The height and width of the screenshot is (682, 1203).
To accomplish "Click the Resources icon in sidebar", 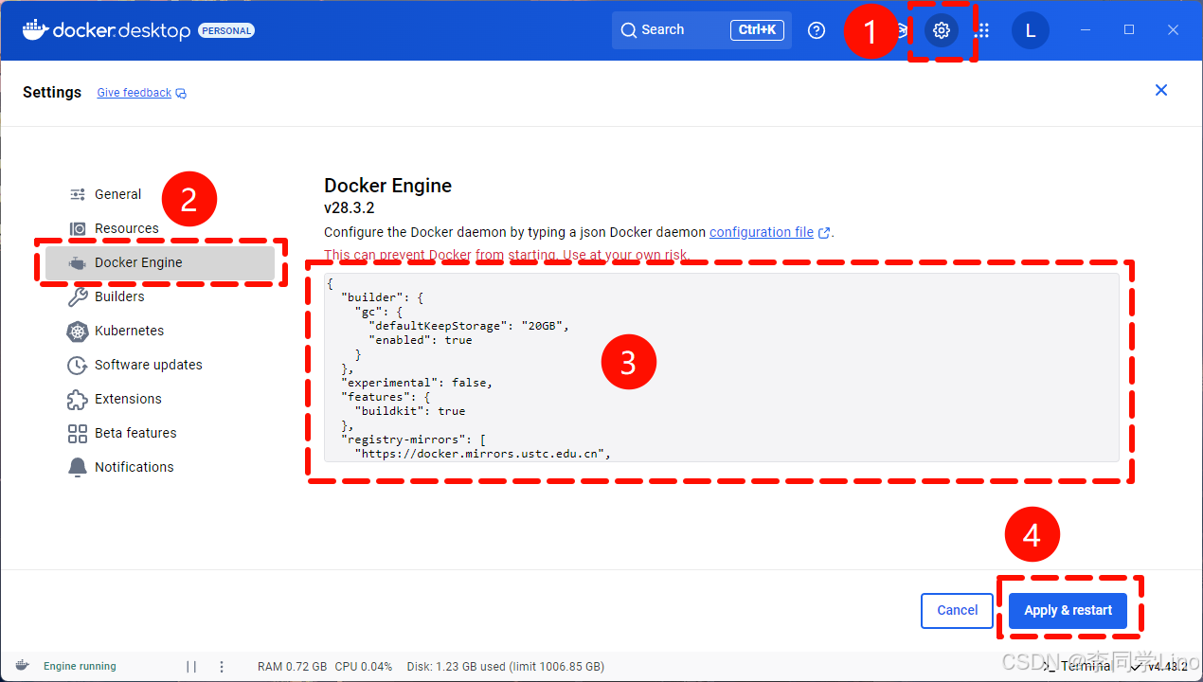I will 78,228.
